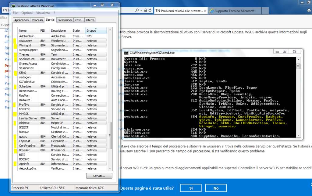Screen dimensions: 312x196
Task: Answer No to the page feedback question
Action: [x=216, y=188]
